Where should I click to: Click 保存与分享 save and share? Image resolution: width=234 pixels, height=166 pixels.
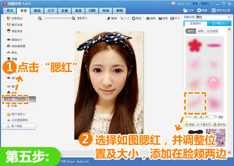pos(221,10)
